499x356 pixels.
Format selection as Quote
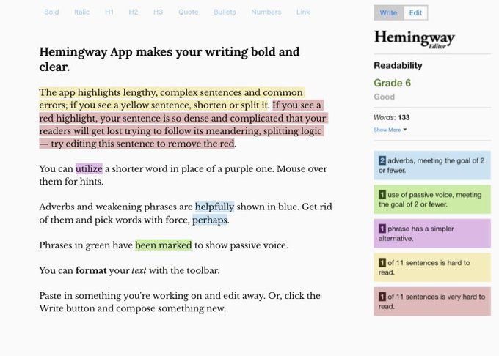coord(188,12)
